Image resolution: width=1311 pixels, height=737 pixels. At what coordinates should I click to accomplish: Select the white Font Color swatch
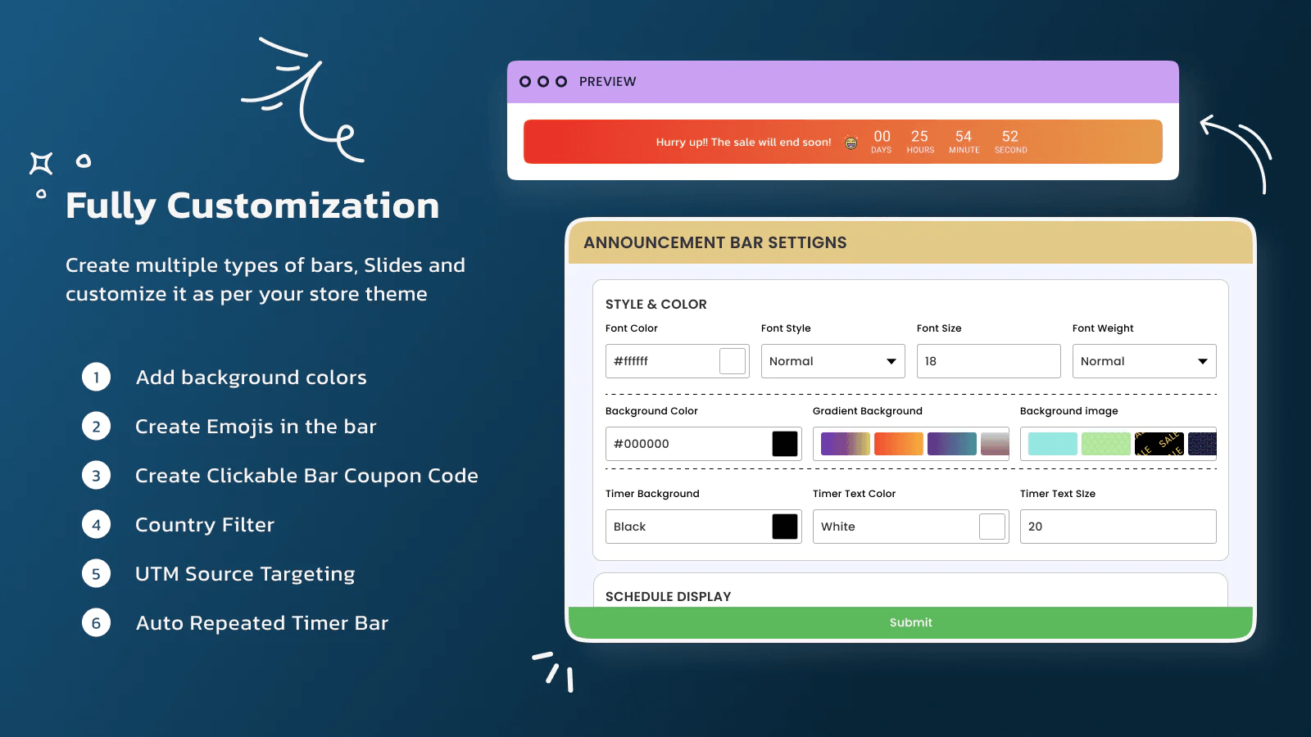click(x=733, y=361)
